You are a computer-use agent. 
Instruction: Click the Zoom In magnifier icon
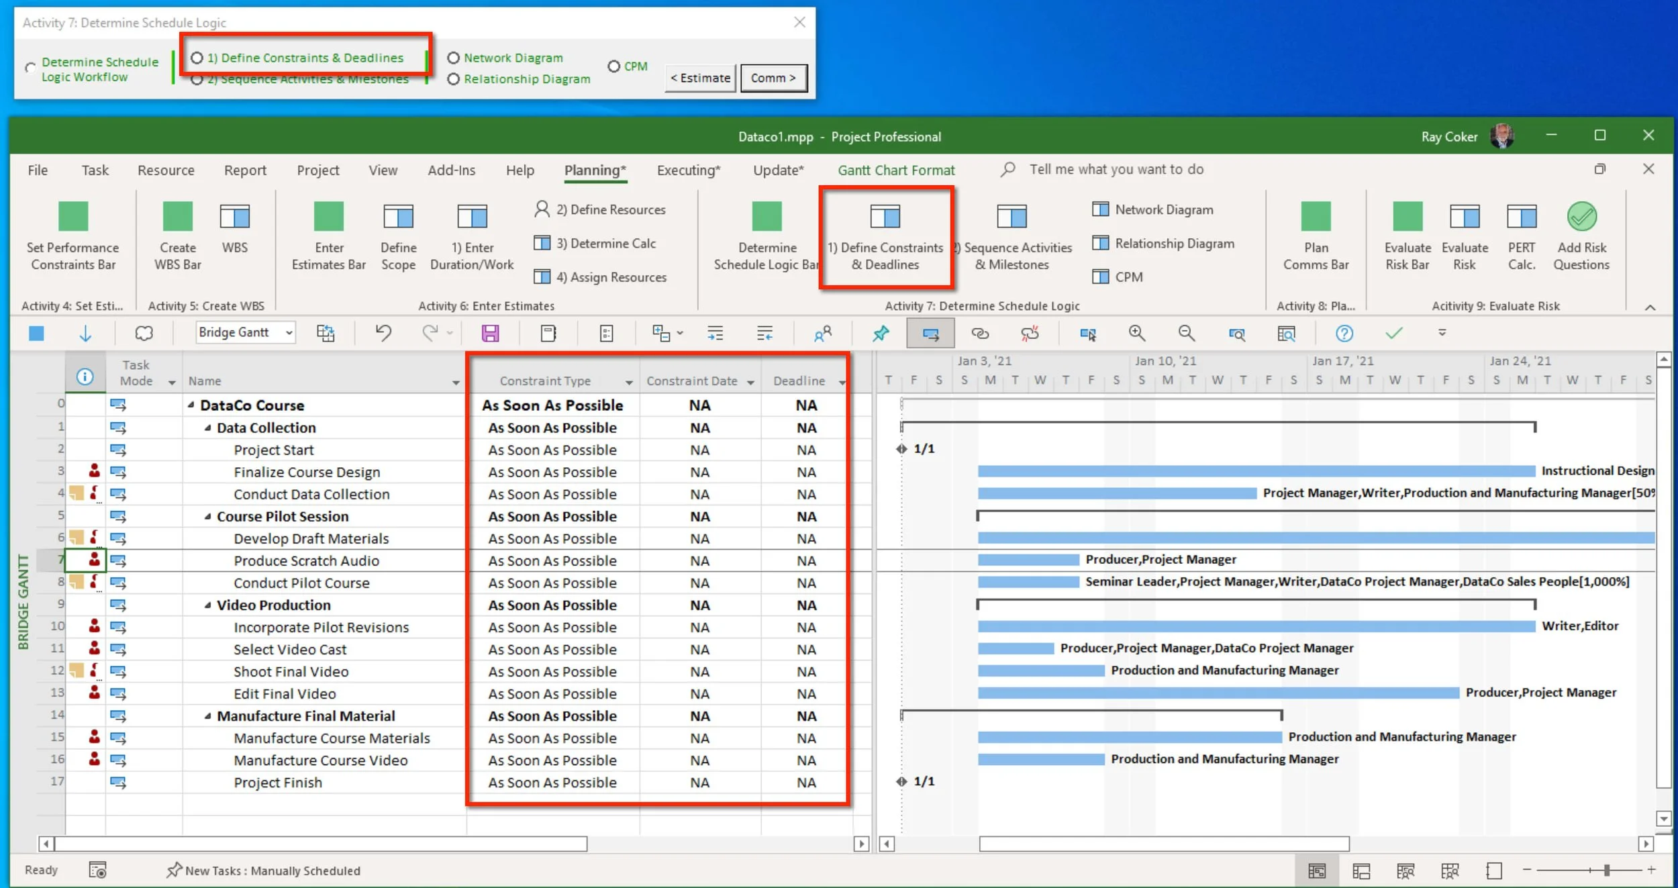pyautogui.click(x=1136, y=333)
